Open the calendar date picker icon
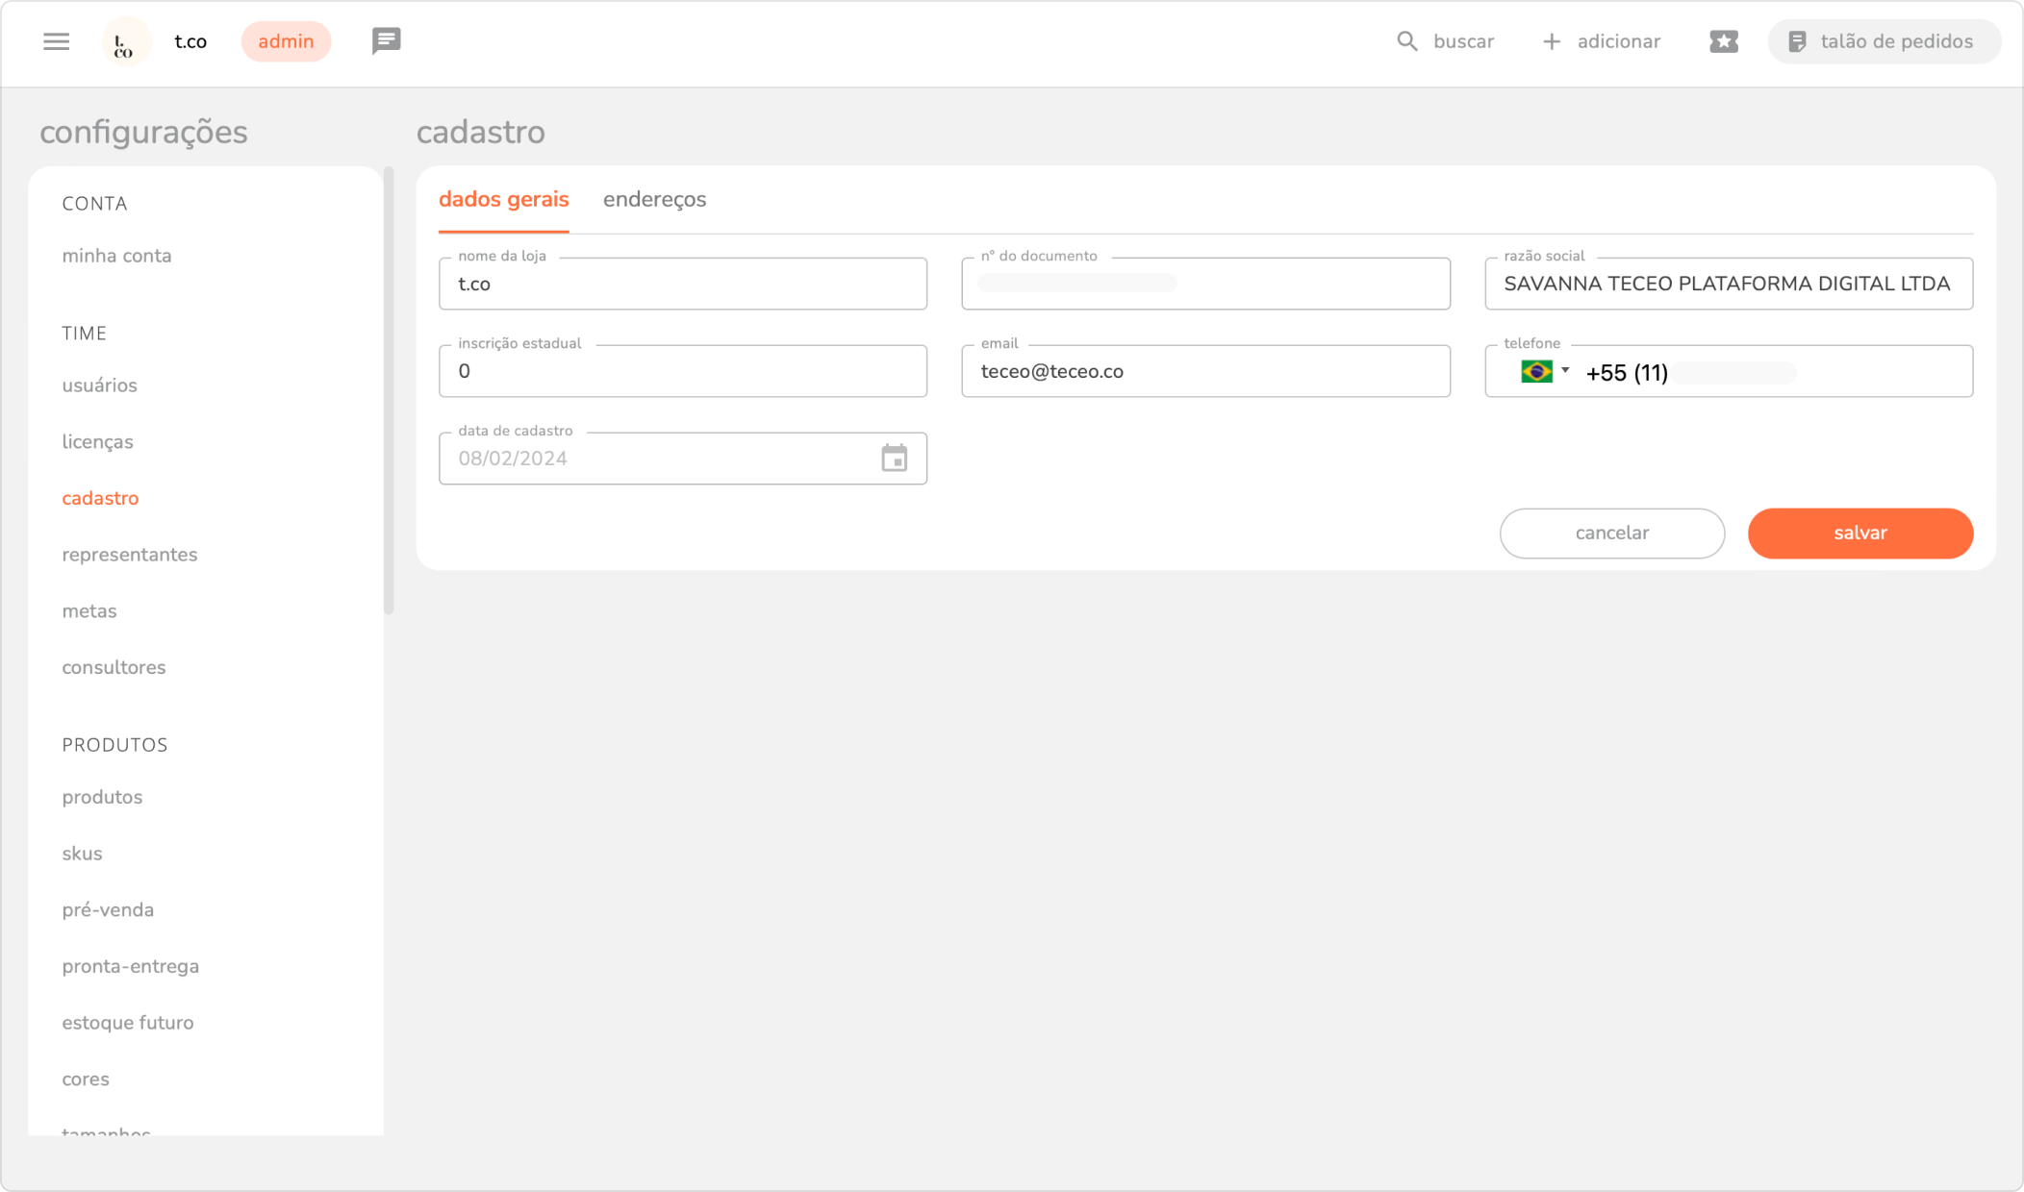 (894, 459)
